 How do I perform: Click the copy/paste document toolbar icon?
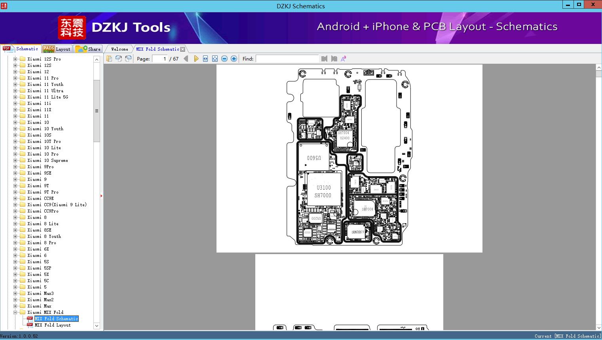109,59
